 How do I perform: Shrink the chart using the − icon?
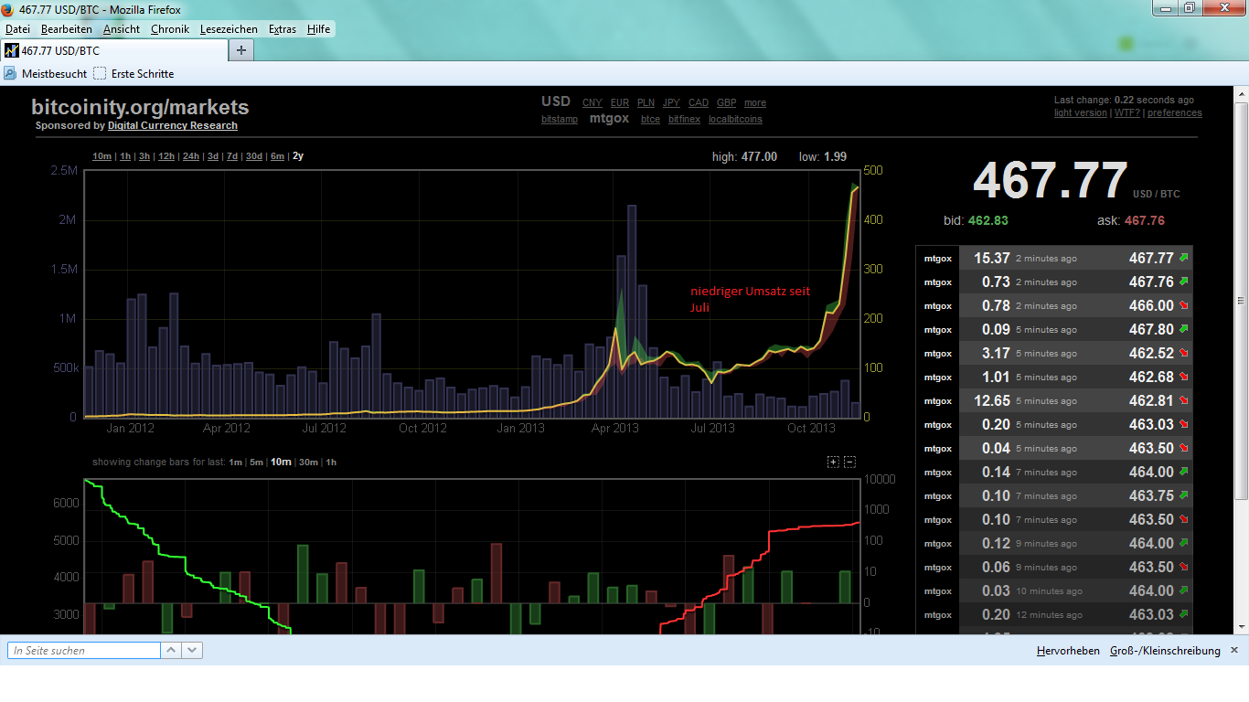[x=848, y=462]
